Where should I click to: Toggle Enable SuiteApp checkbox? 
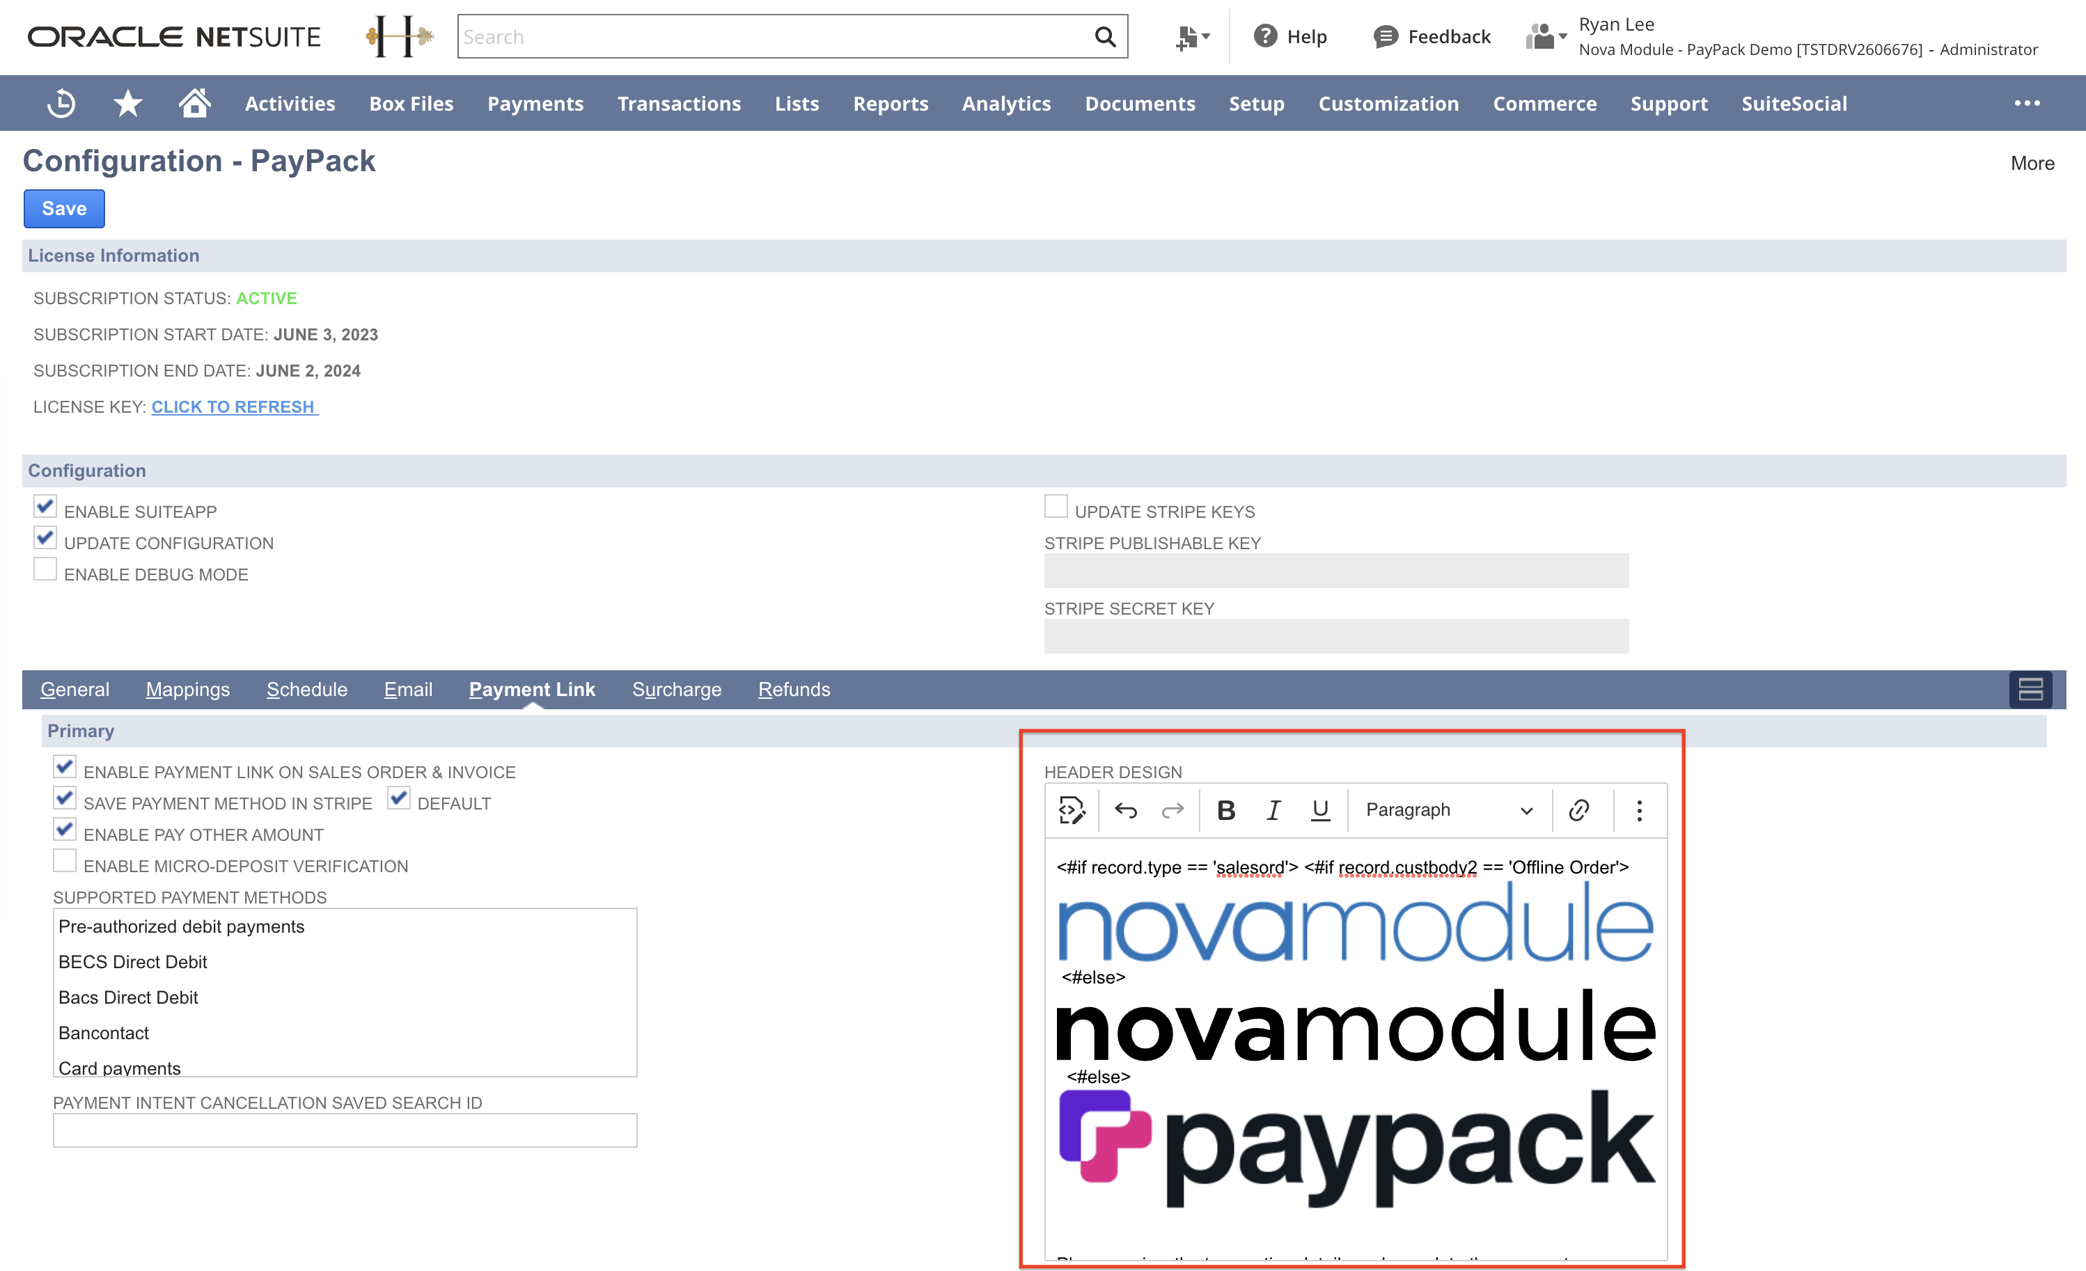click(x=45, y=507)
